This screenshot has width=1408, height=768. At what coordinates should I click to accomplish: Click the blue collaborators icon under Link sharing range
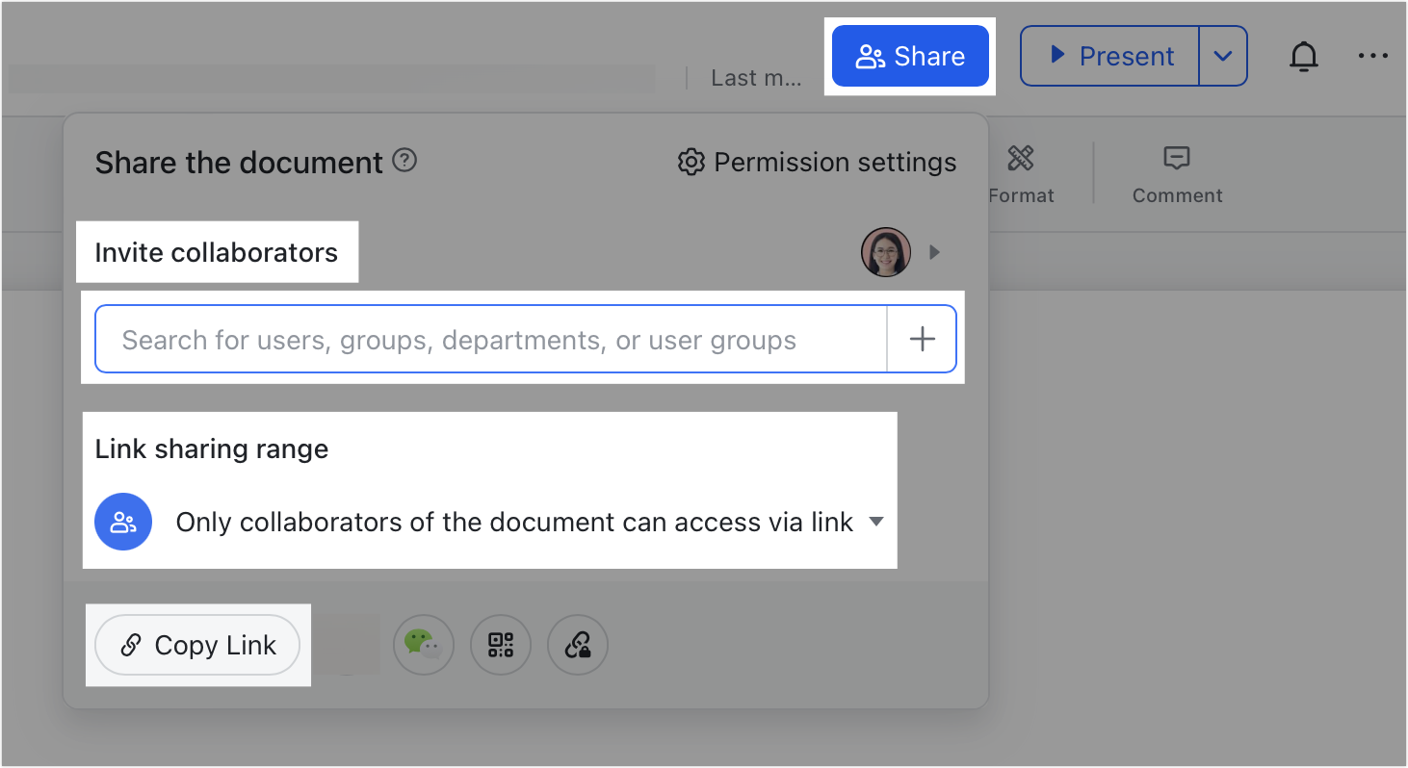coord(123,522)
